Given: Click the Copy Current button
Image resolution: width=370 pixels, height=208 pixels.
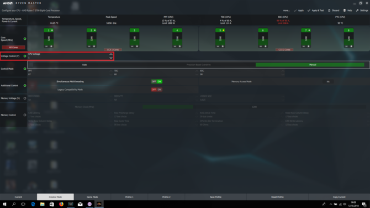Looking at the screenshot, I should pyautogui.click(x=339, y=197).
